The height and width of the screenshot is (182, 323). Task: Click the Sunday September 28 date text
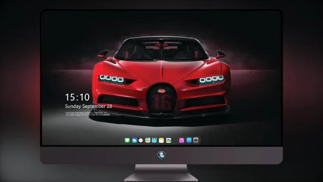pyautogui.click(x=89, y=106)
